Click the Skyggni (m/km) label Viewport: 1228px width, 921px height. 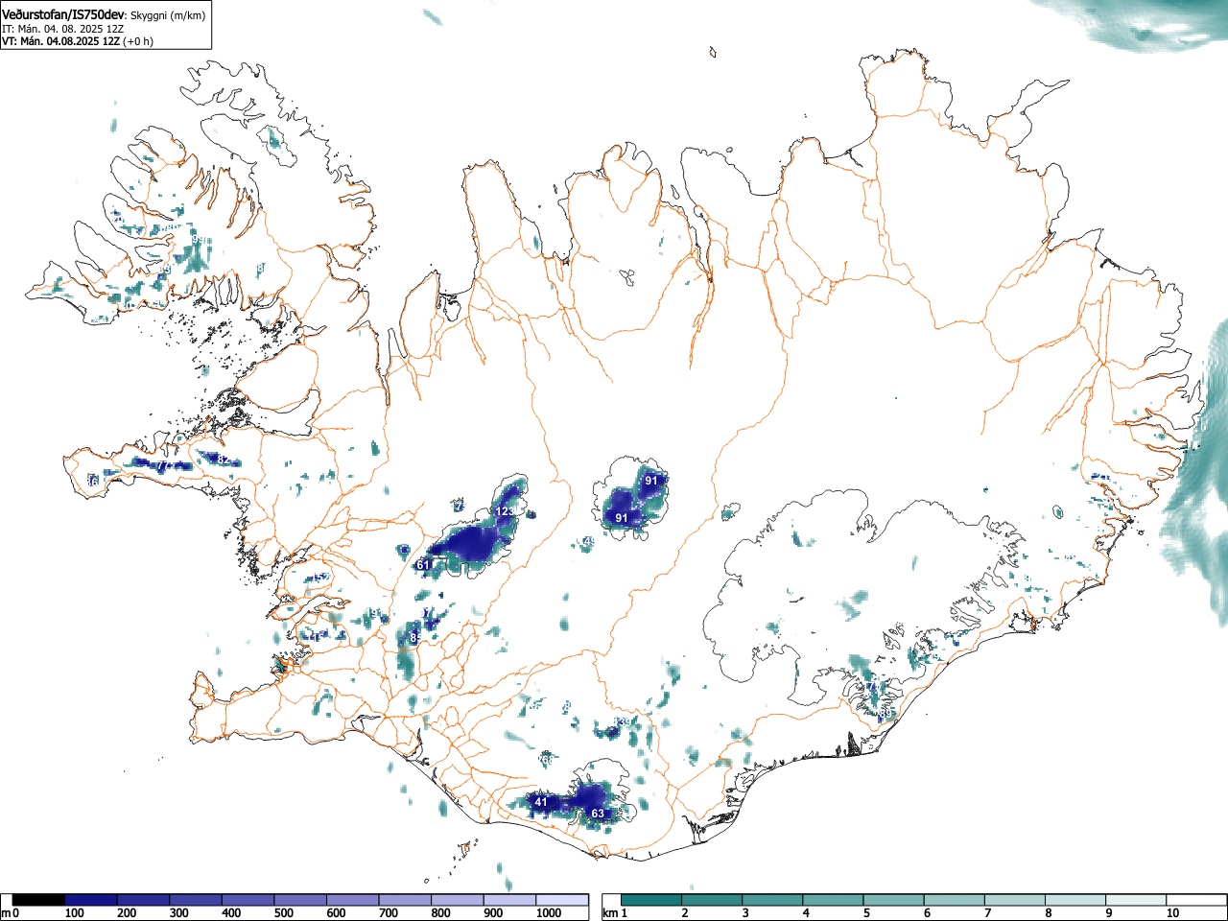point(167,15)
